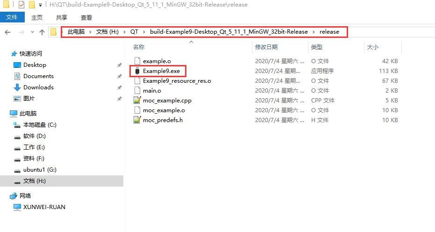Select Example9_resource_res.o file icon
Screen dimensions: 435x232
137,80
